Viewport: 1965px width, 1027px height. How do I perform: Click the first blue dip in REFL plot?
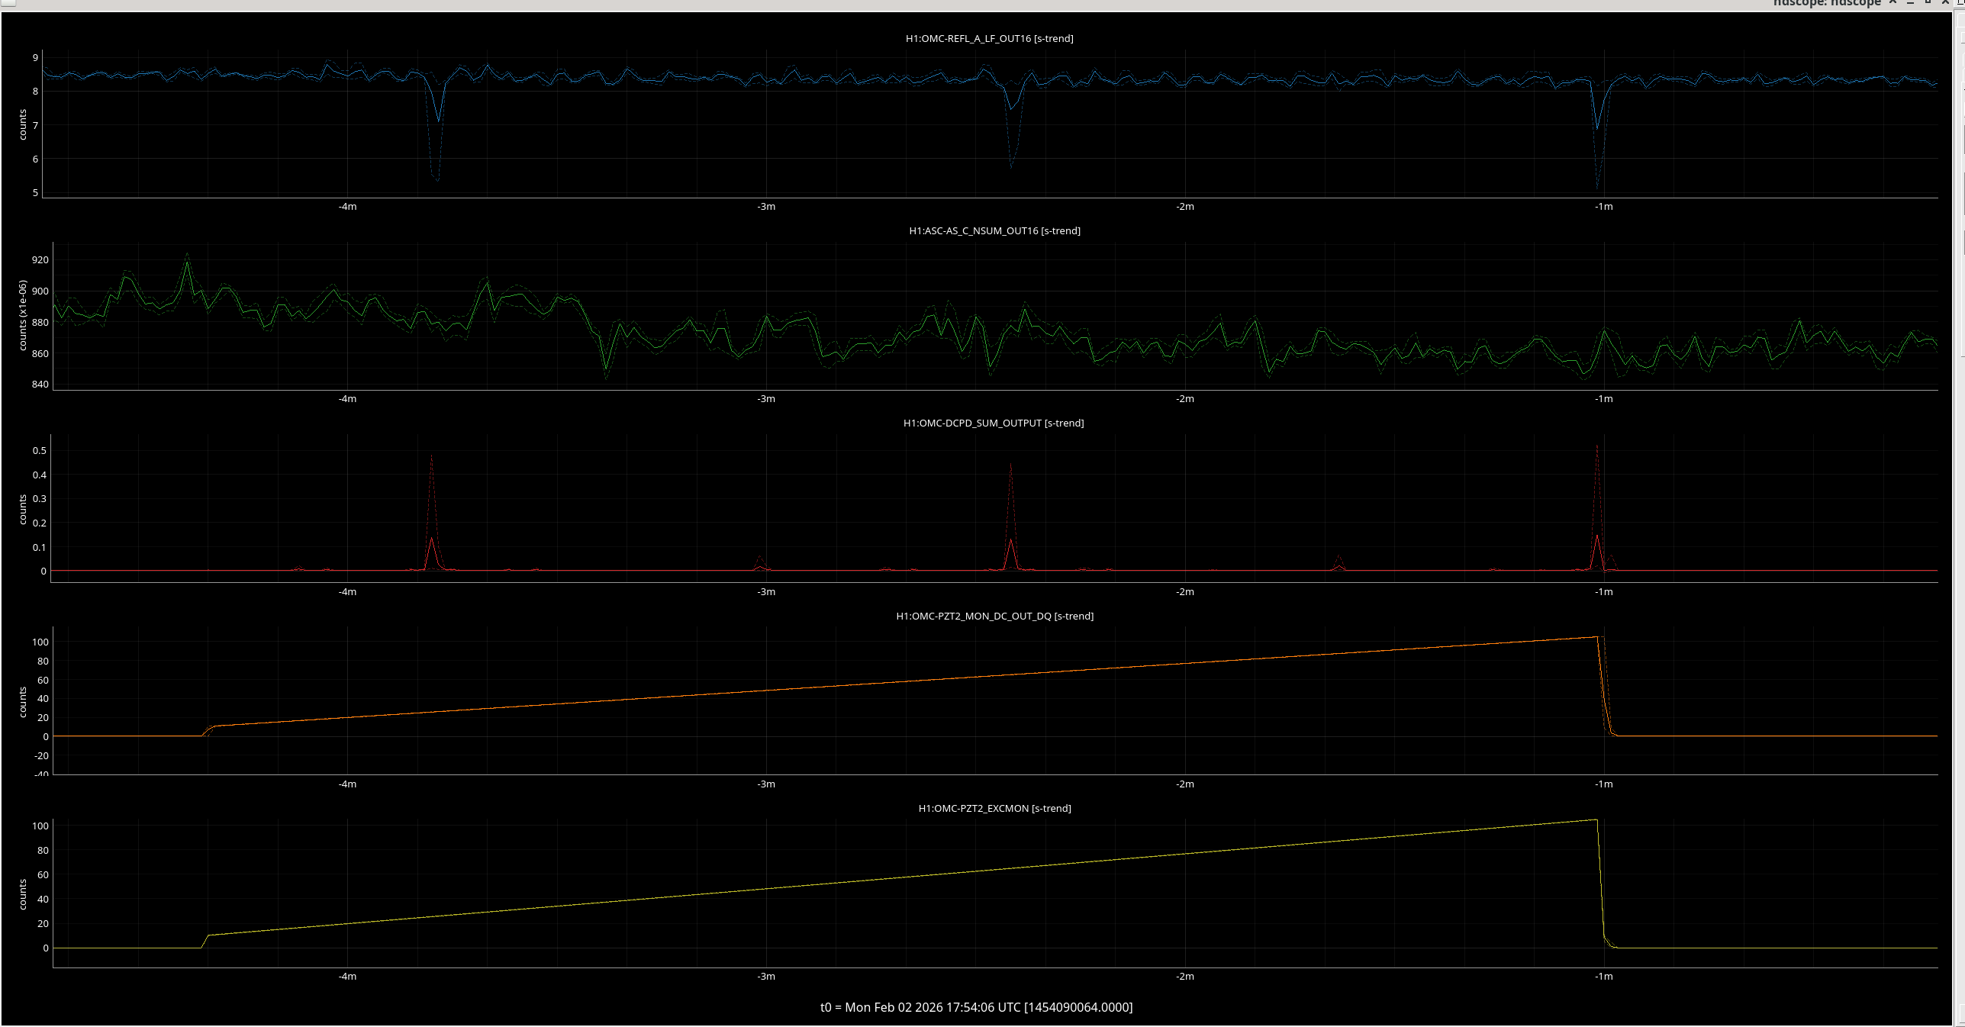pos(438,121)
